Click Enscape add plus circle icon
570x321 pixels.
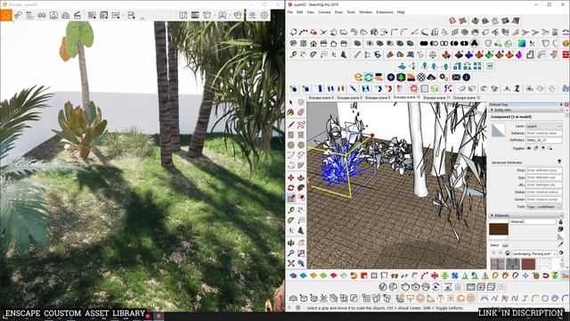(391, 78)
